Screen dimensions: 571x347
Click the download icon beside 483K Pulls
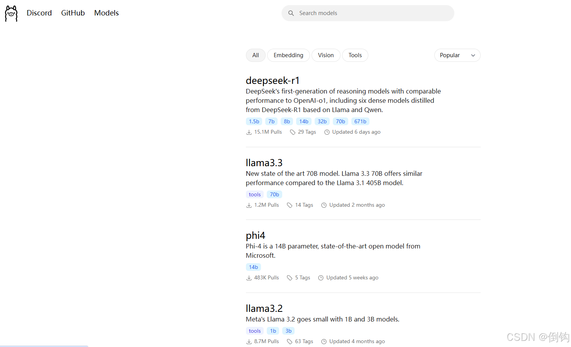249,278
